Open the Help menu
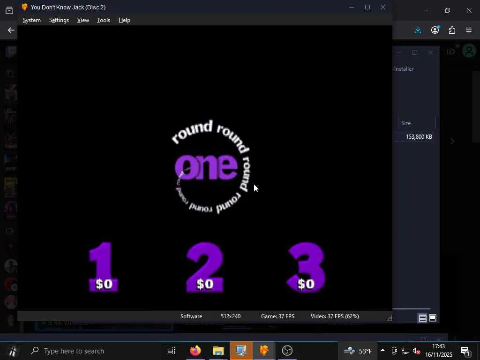Image resolution: width=480 pixels, height=360 pixels. tap(124, 20)
